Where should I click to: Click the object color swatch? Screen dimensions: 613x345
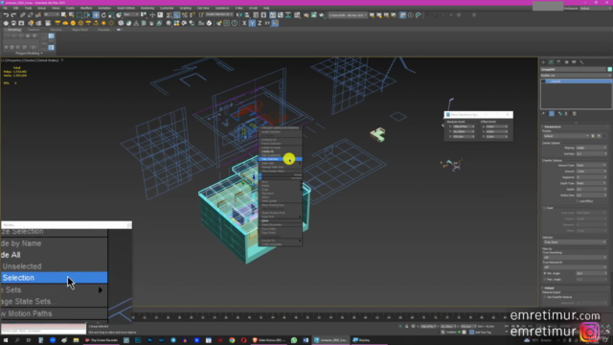(609, 70)
